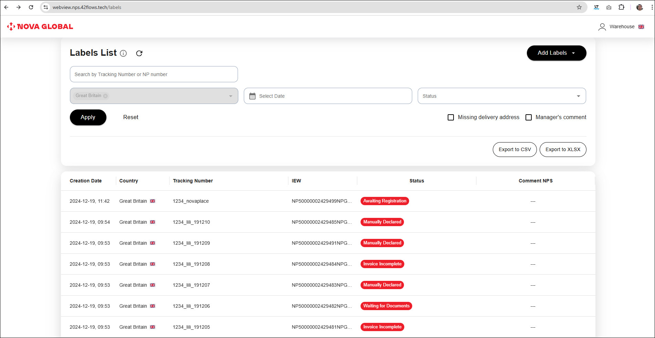The image size is (655, 338).
Task: Open the Status filter dropdown
Action: pos(502,96)
